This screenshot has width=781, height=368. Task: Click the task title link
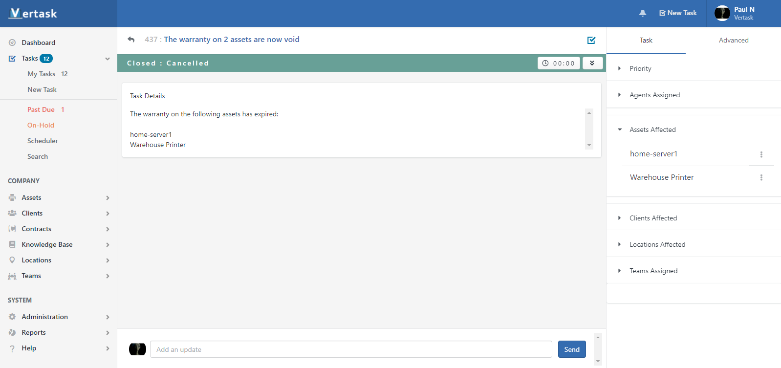point(232,40)
